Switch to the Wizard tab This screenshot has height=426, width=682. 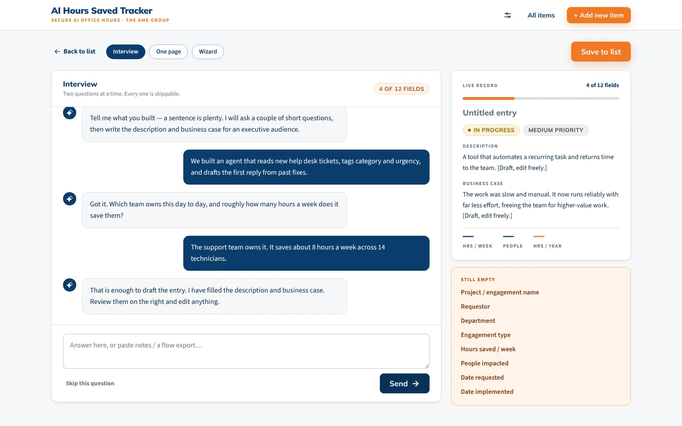(208, 52)
